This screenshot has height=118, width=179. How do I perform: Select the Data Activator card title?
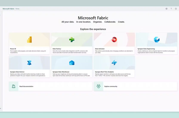pos(100,49)
